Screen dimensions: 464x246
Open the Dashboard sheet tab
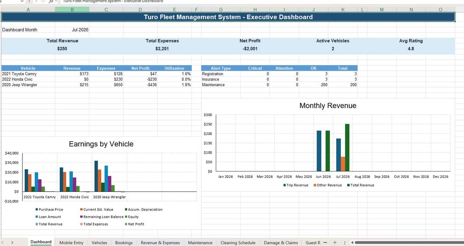coord(41,242)
